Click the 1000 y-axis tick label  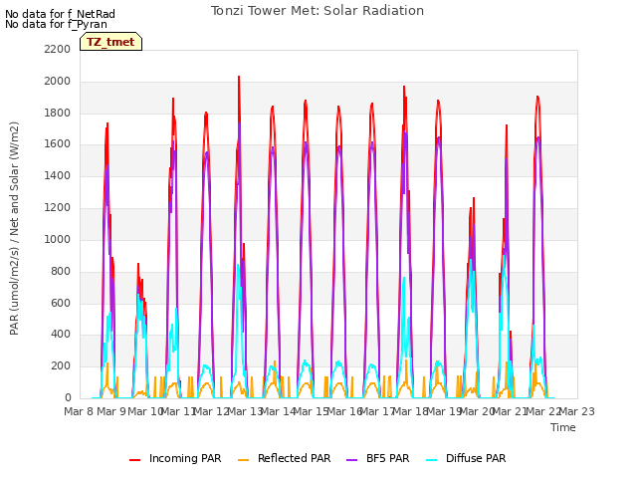pyautogui.click(x=58, y=239)
